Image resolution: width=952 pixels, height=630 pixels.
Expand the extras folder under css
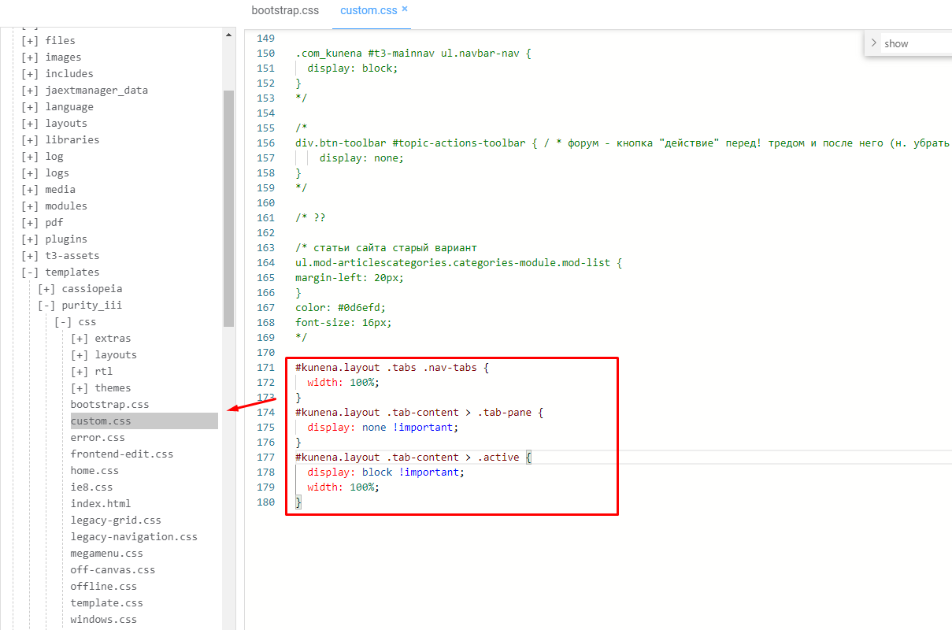pos(80,339)
